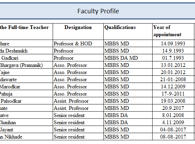Select the date cell 20.9.2017
The image size is (195, 144).
tap(173, 108)
